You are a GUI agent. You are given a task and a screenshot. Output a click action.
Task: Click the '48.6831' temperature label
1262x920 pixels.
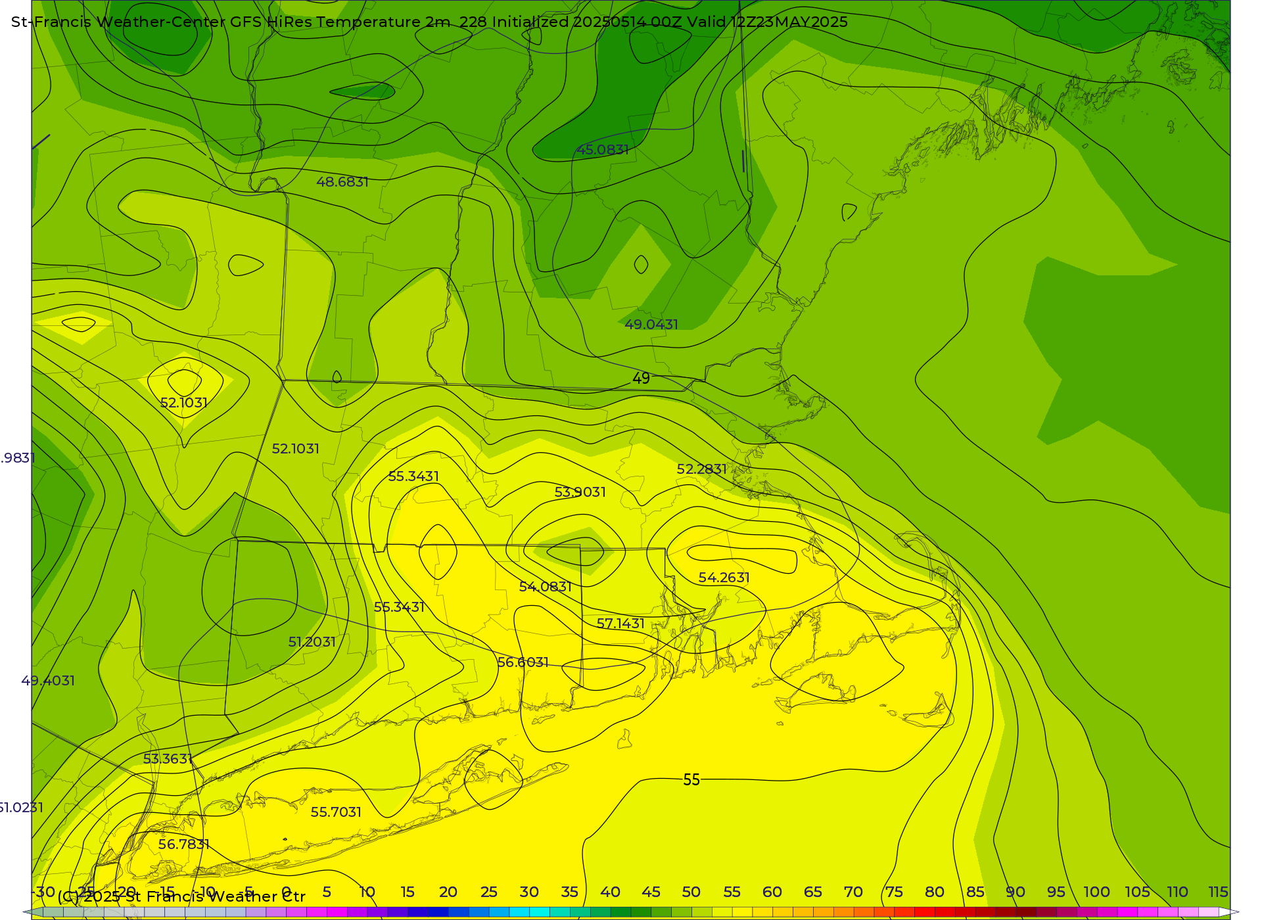(342, 182)
